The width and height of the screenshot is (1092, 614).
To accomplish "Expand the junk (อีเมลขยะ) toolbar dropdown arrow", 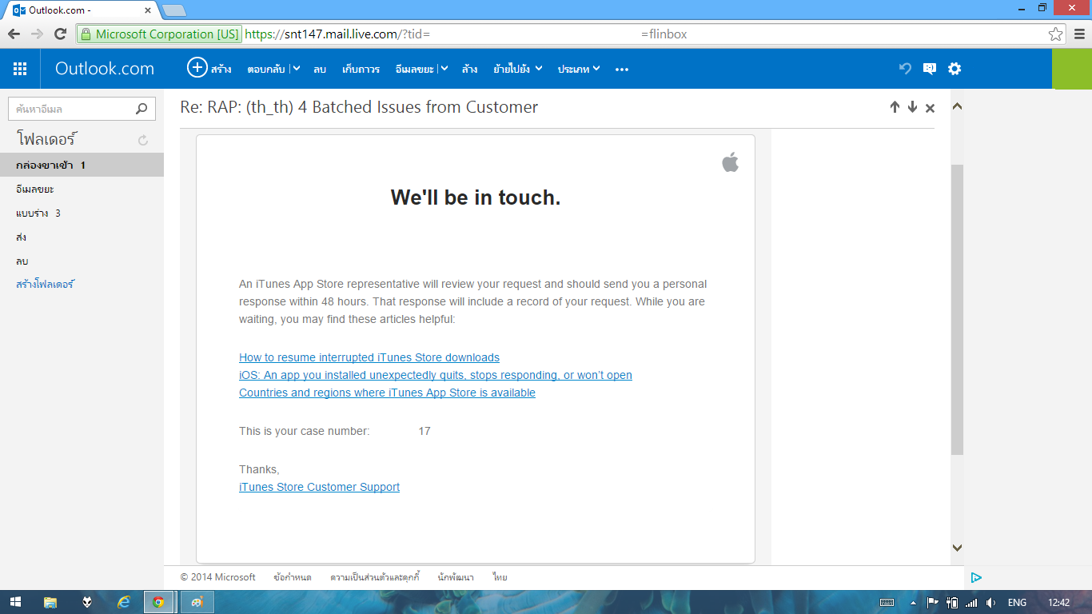I will 444,69.
